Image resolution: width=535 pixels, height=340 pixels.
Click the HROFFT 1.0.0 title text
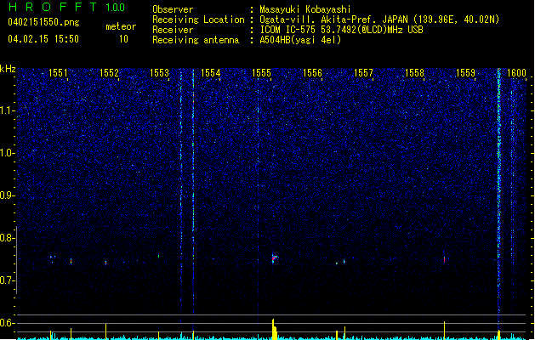pyautogui.click(x=66, y=7)
